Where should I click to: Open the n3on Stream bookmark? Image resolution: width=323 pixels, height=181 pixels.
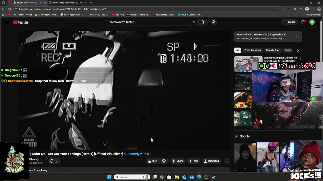pyautogui.click(x=46, y=15)
